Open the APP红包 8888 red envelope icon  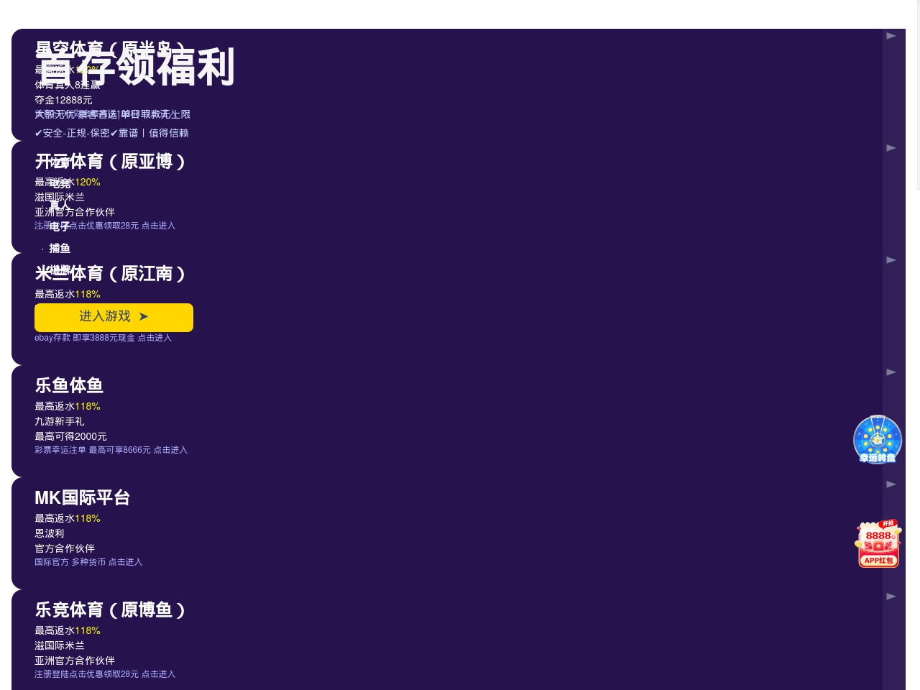pos(878,544)
